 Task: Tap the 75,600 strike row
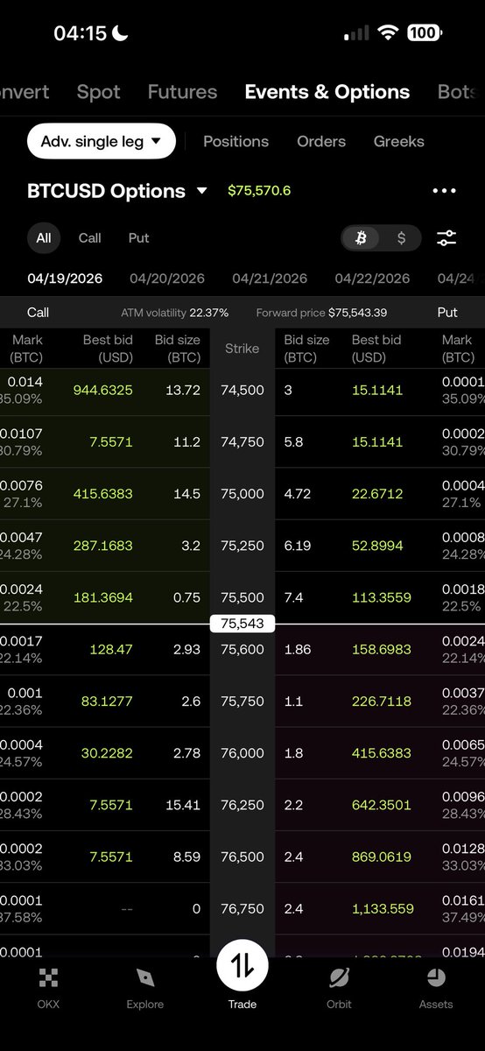pyautogui.click(x=242, y=649)
